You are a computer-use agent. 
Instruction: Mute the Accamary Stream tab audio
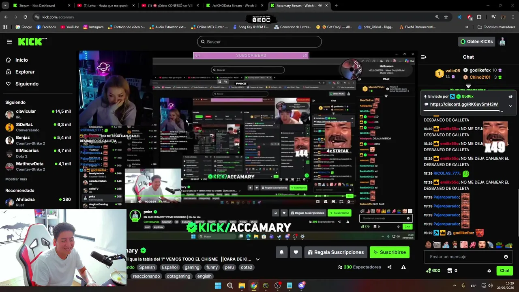[x=320, y=6]
